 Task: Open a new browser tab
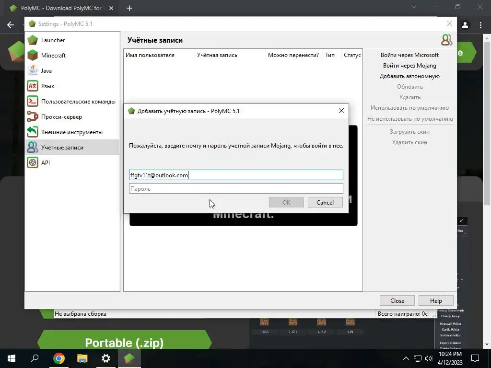click(x=129, y=8)
